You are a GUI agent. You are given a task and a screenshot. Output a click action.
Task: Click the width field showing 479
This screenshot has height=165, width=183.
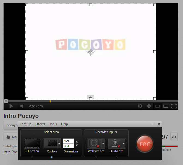(68, 141)
